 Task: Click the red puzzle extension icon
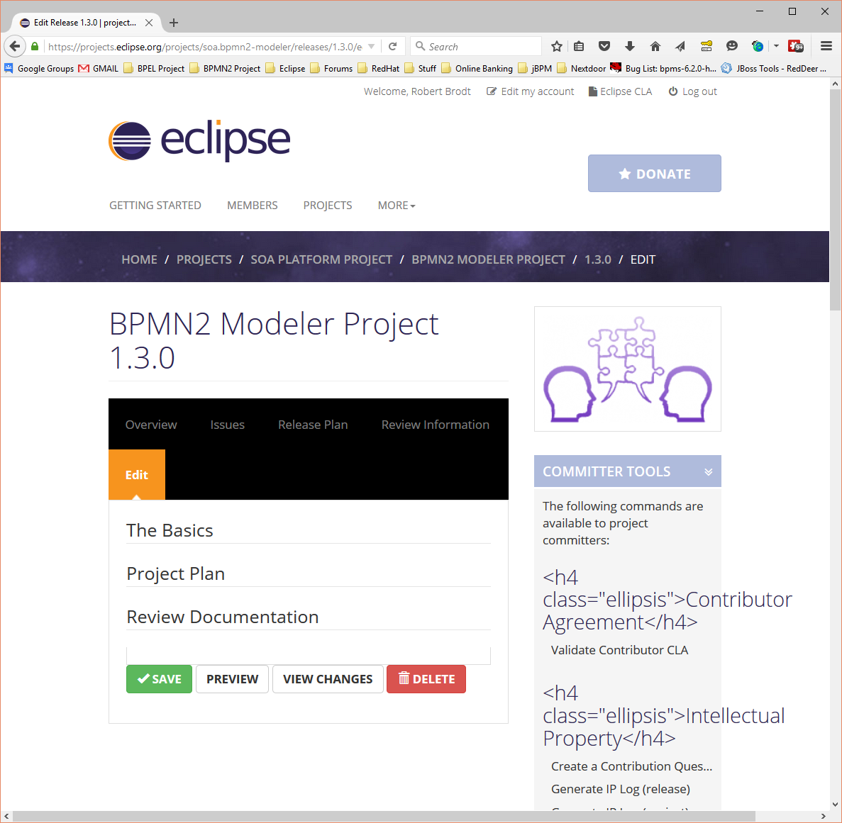coord(795,47)
